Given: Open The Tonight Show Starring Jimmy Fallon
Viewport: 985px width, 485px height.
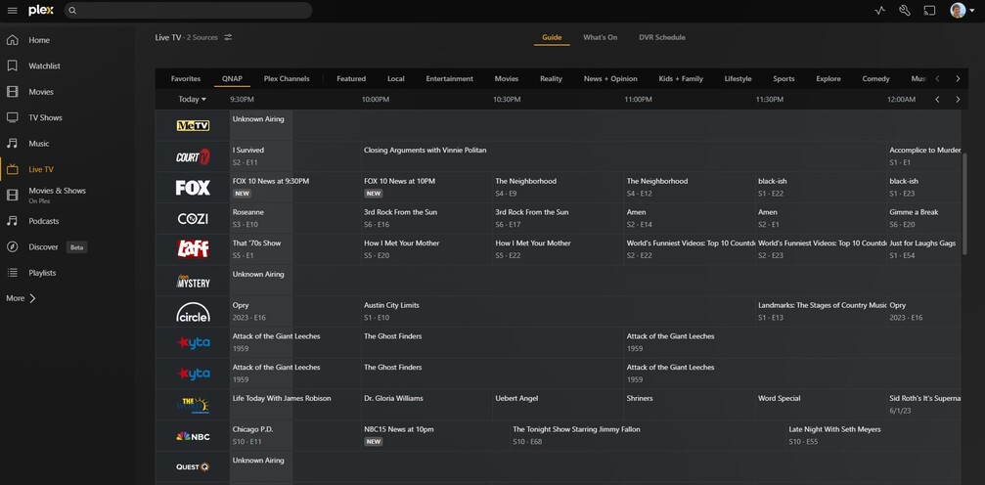Looking at the screenshot, I should (648, 436).
